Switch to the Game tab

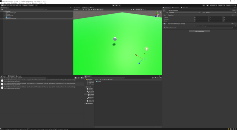92,8
